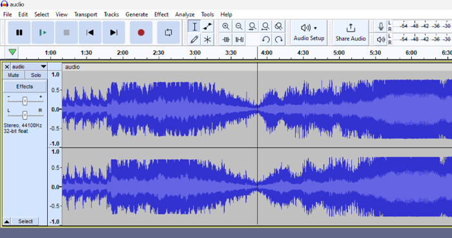The image size is (452, 238).
Task: Close the audio track with X
Action: point(7,67)
